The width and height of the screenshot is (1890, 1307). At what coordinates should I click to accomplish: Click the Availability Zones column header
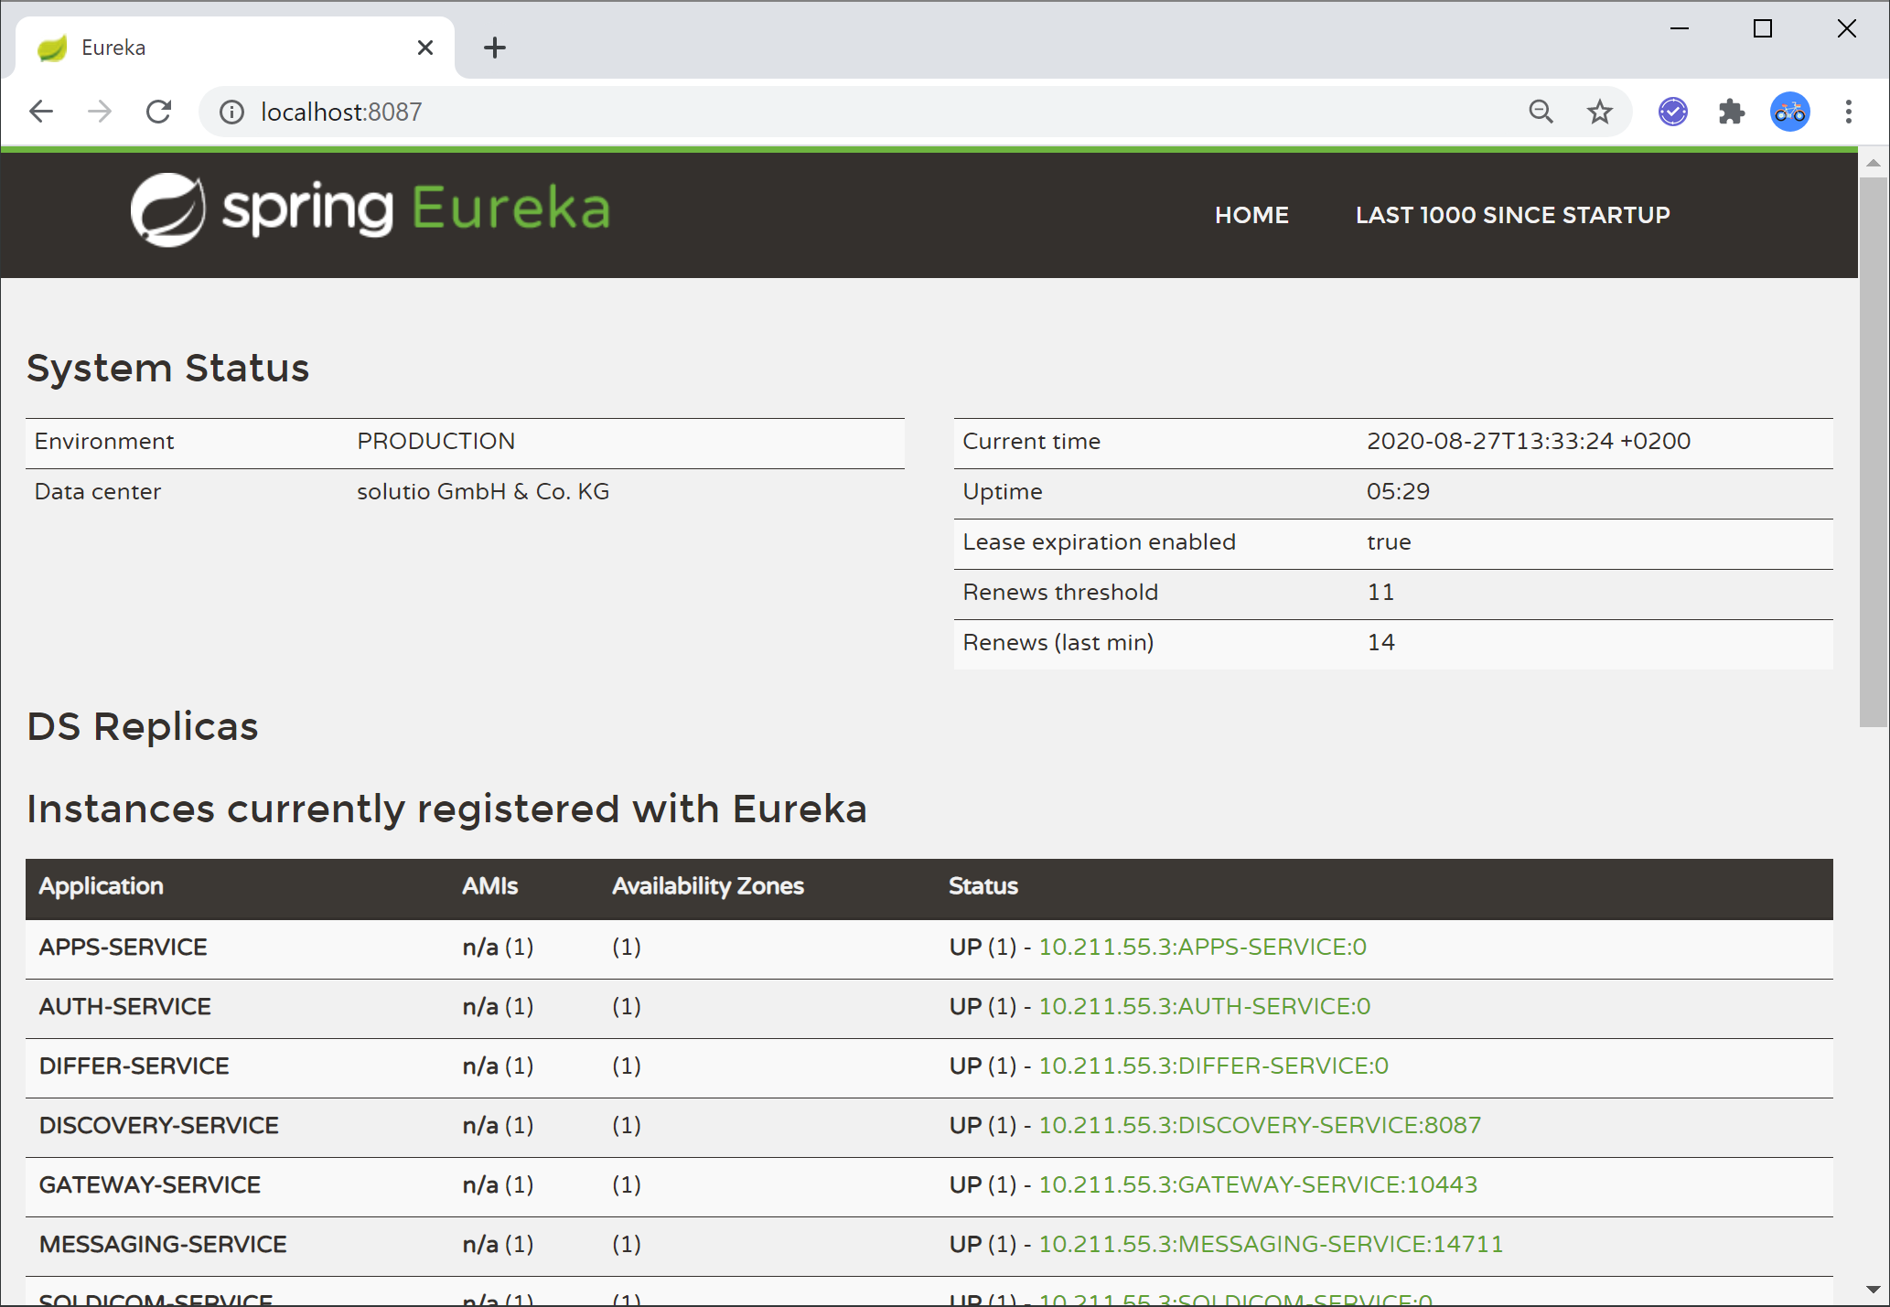(708, 885)
